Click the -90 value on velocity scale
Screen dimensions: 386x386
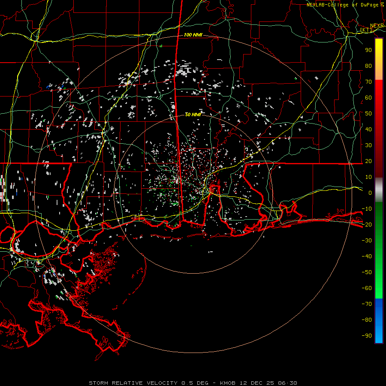(367, 336)
